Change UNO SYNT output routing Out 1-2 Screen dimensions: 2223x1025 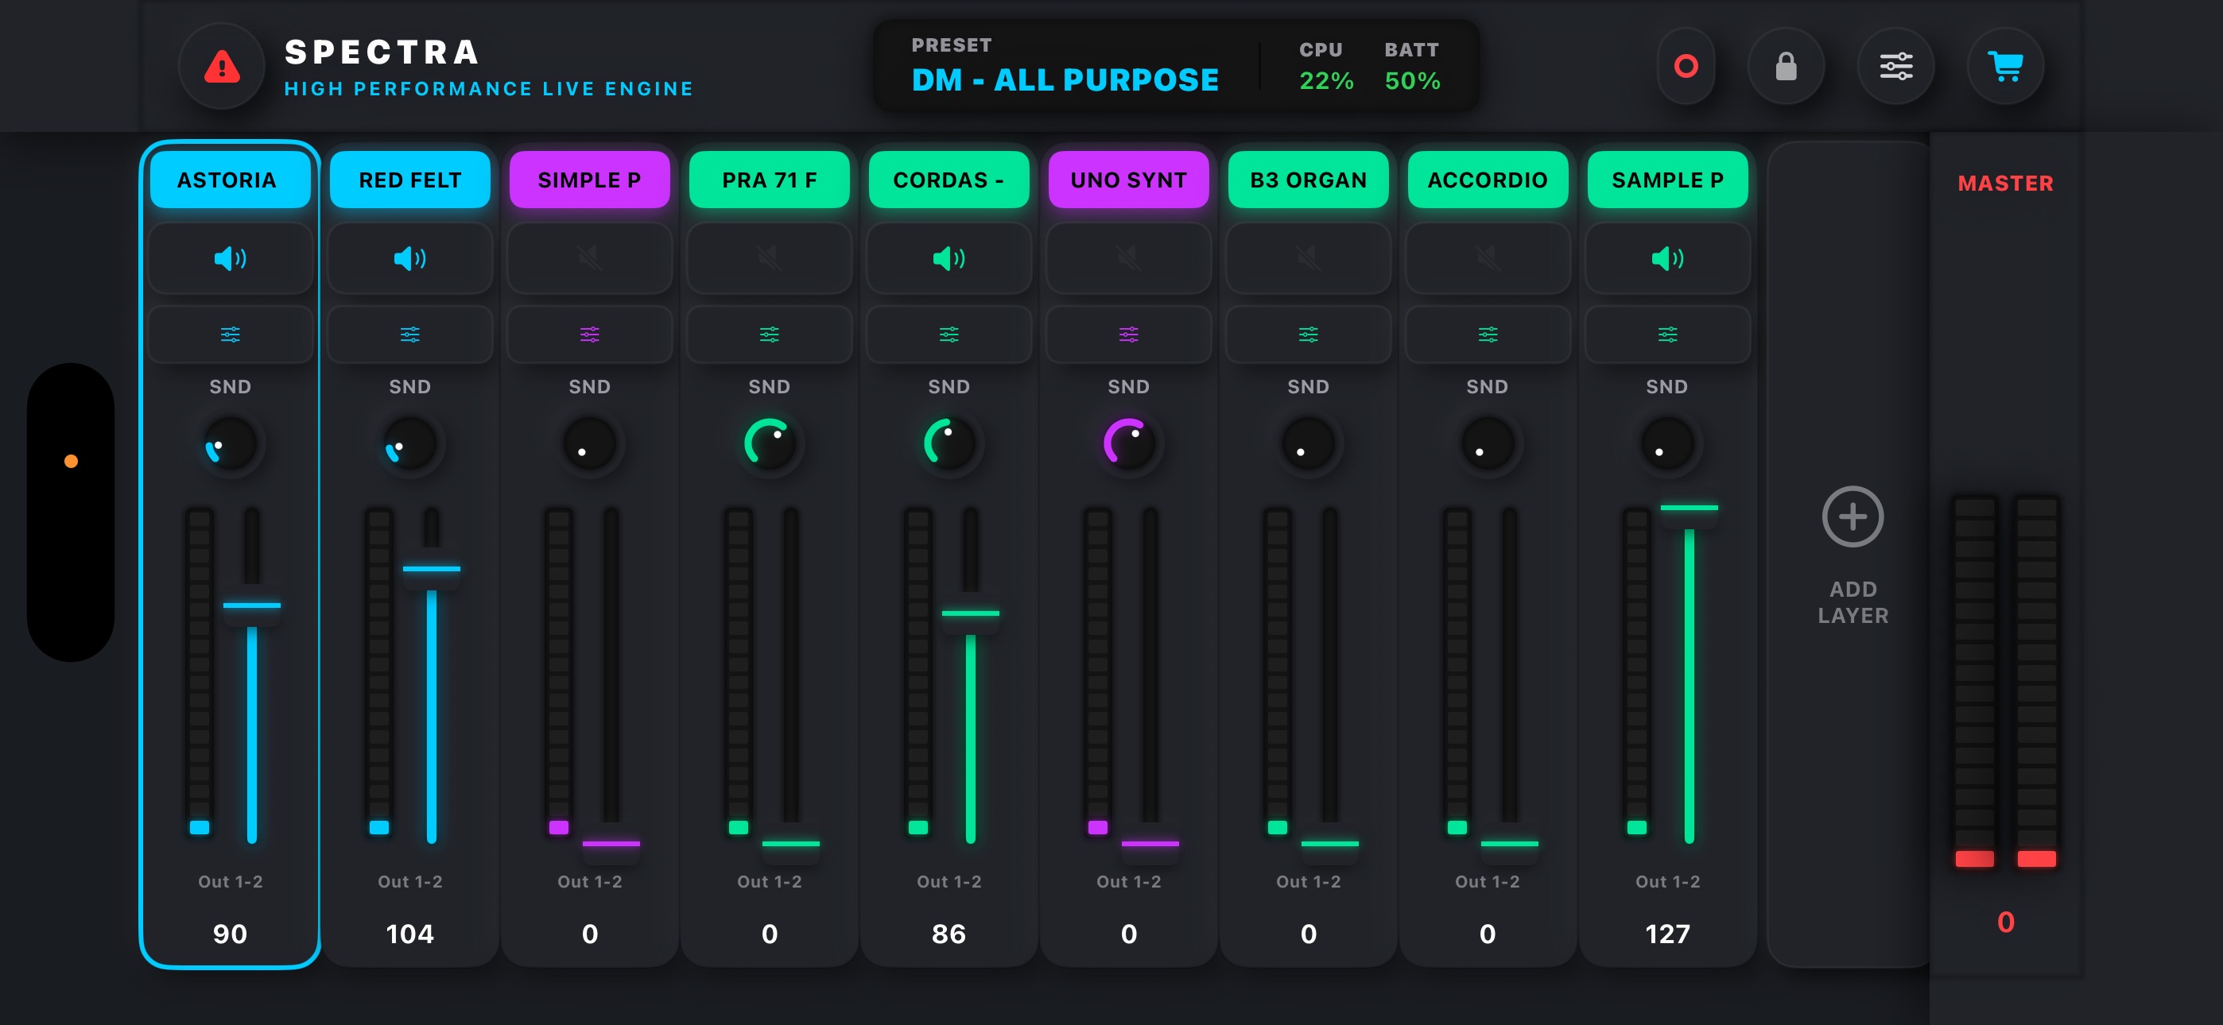[1129, 882]
